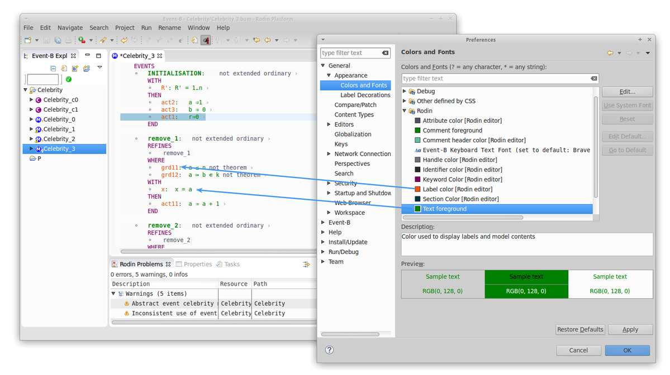670x375 pixels.
Task: Click the linked files icon left of highlighted toggle
Action: 194,40
